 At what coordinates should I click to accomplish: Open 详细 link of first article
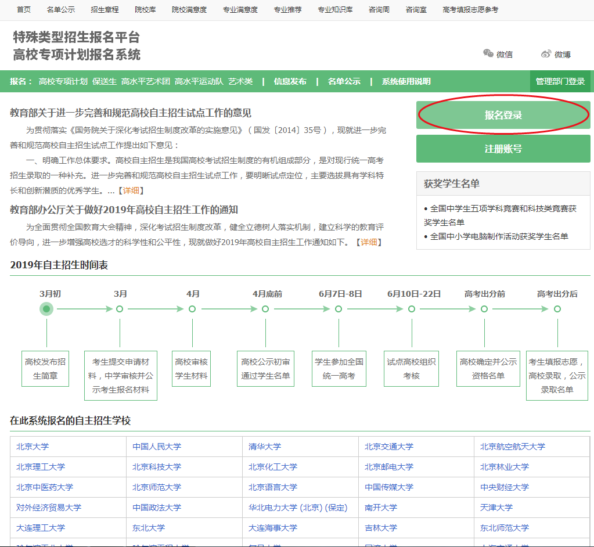pyautogui.click(x=131, y=190)
